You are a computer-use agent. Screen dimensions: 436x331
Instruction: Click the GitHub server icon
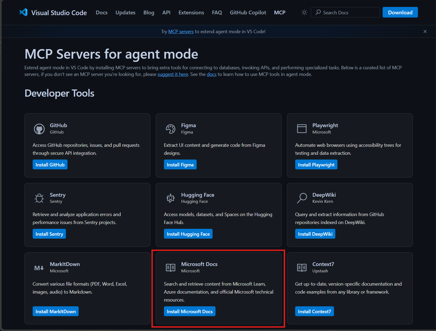point(39,129)
